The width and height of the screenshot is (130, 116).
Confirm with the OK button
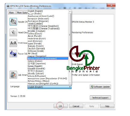(x=61, y=106)
